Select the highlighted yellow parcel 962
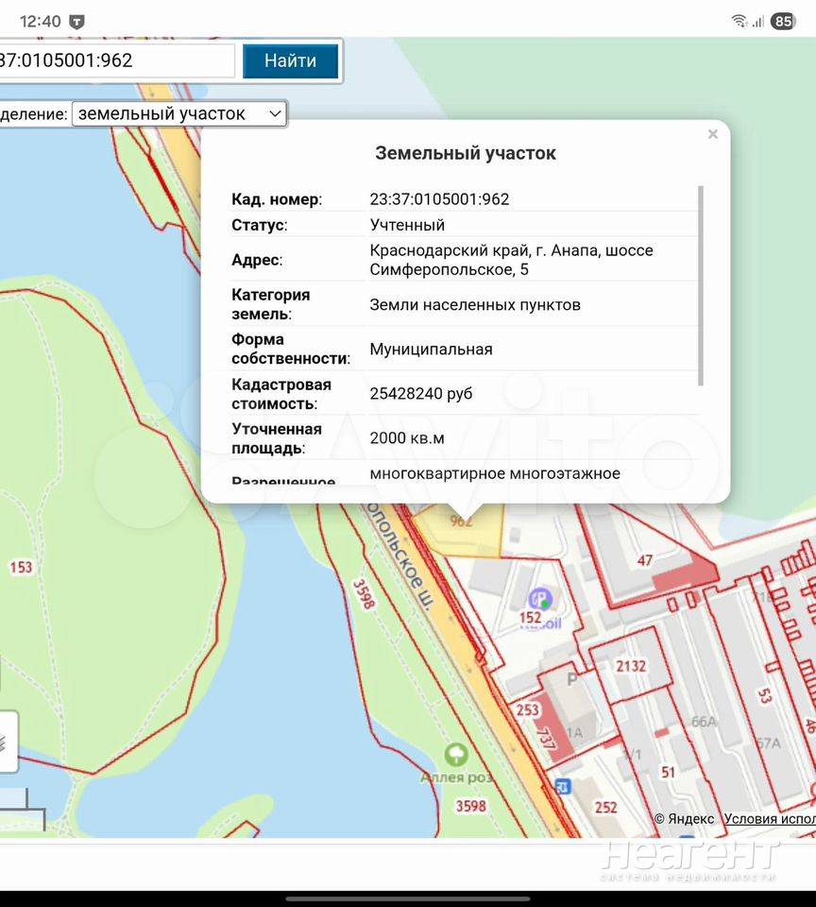 (462, 531)
